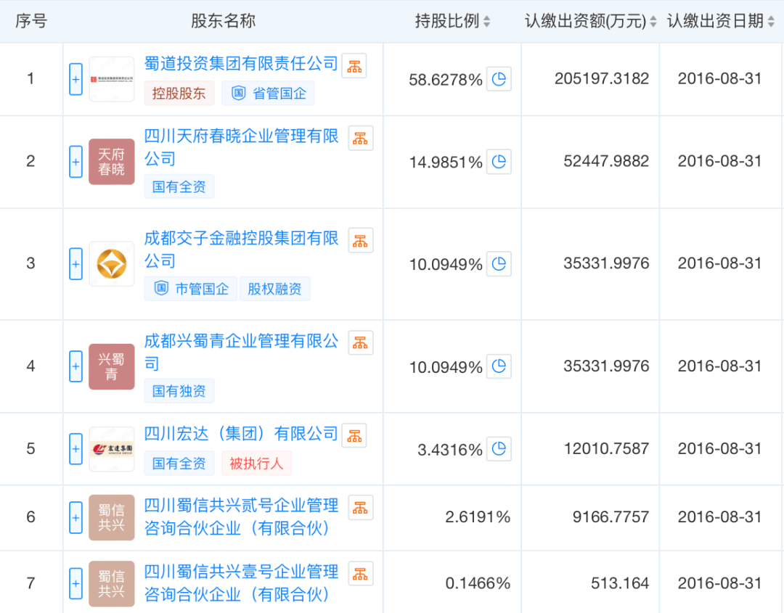This screenshot has height=613, width=784.
Task: Open equity structure chart for 蜀道投资集团
Action: [354, 65]
